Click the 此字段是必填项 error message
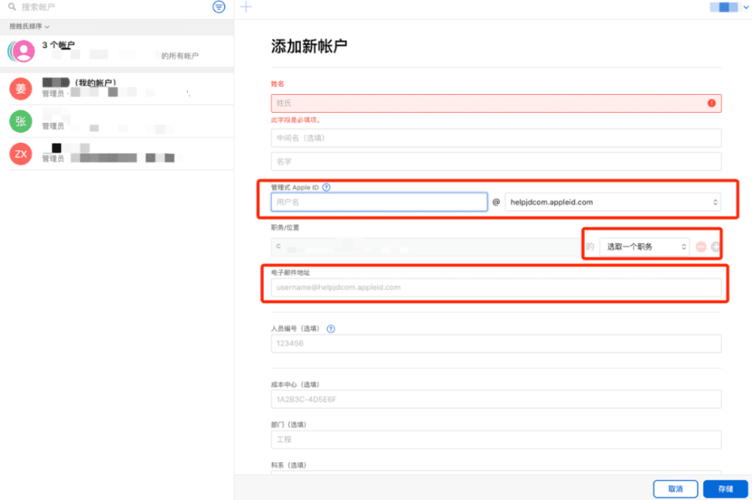This screenshot has width=752, height=500. [296, 120]
